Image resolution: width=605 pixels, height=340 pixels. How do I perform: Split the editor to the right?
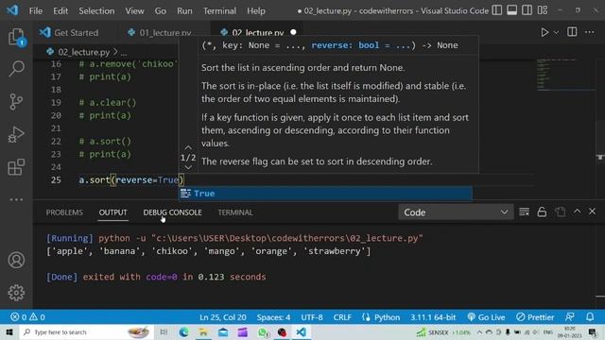pos(572,32)
